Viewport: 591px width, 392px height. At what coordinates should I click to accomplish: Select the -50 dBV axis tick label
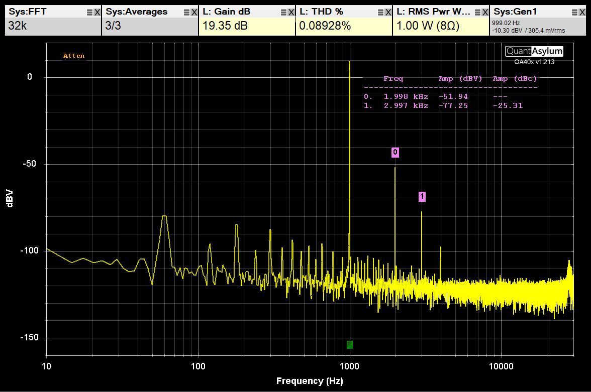point(29,164)
